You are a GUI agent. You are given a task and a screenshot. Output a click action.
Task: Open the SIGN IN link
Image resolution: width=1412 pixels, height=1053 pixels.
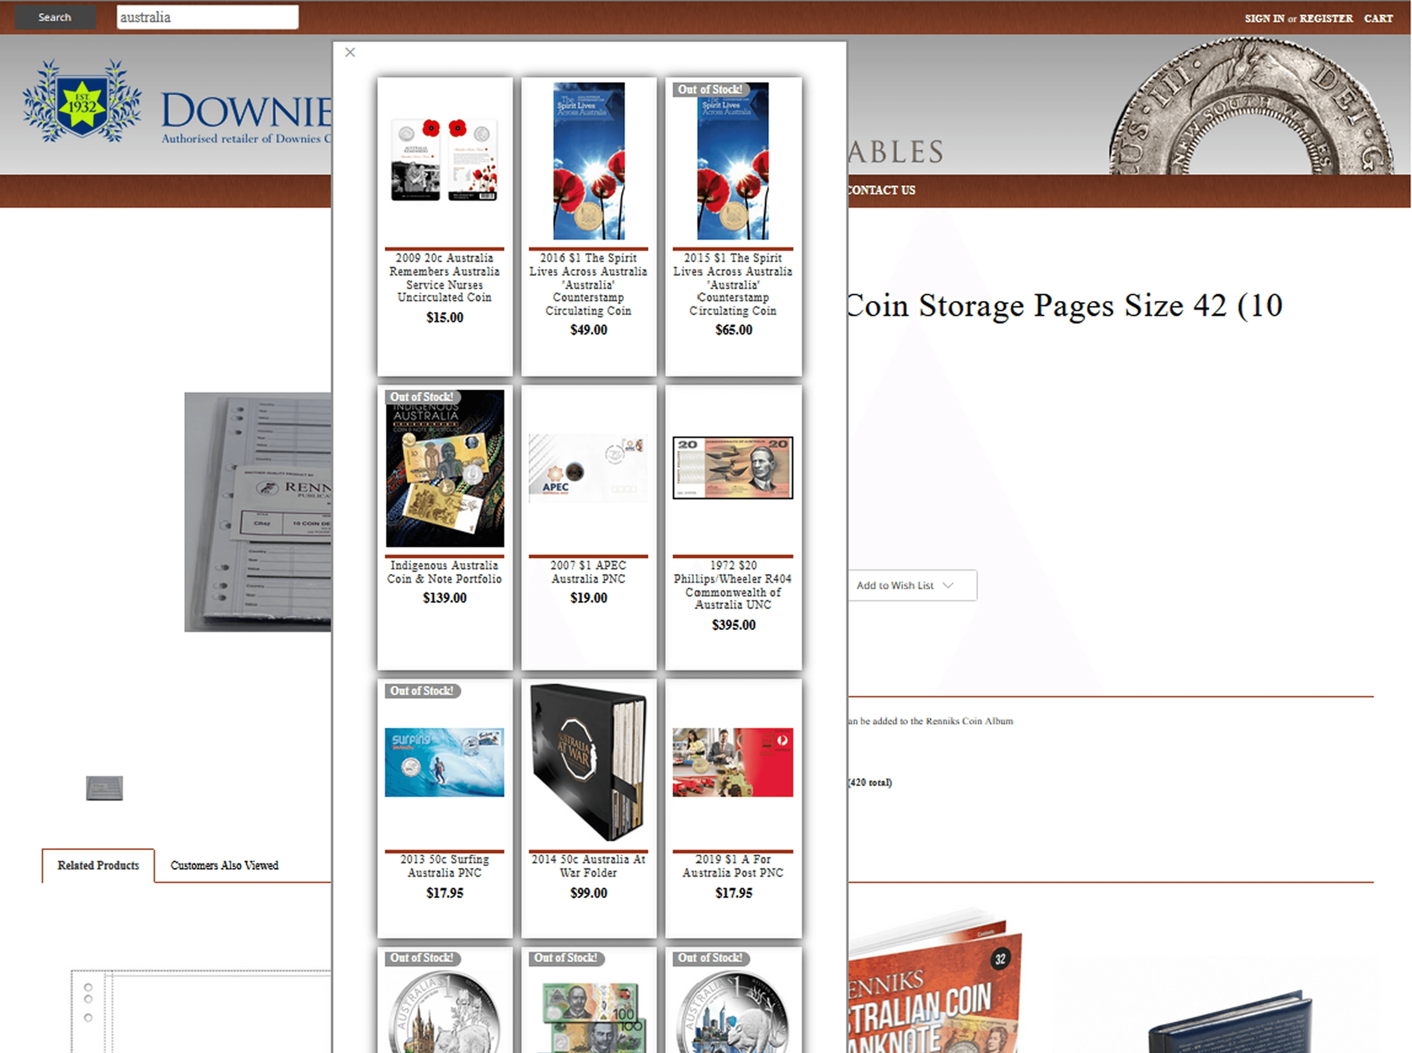click(1264, 18)
